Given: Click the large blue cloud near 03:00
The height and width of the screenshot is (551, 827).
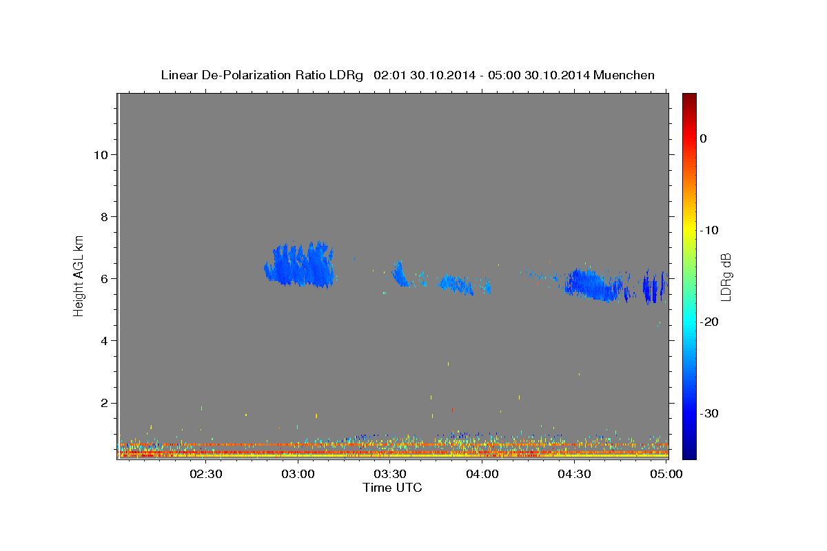Looking at the screenshot, I should 300,265.
